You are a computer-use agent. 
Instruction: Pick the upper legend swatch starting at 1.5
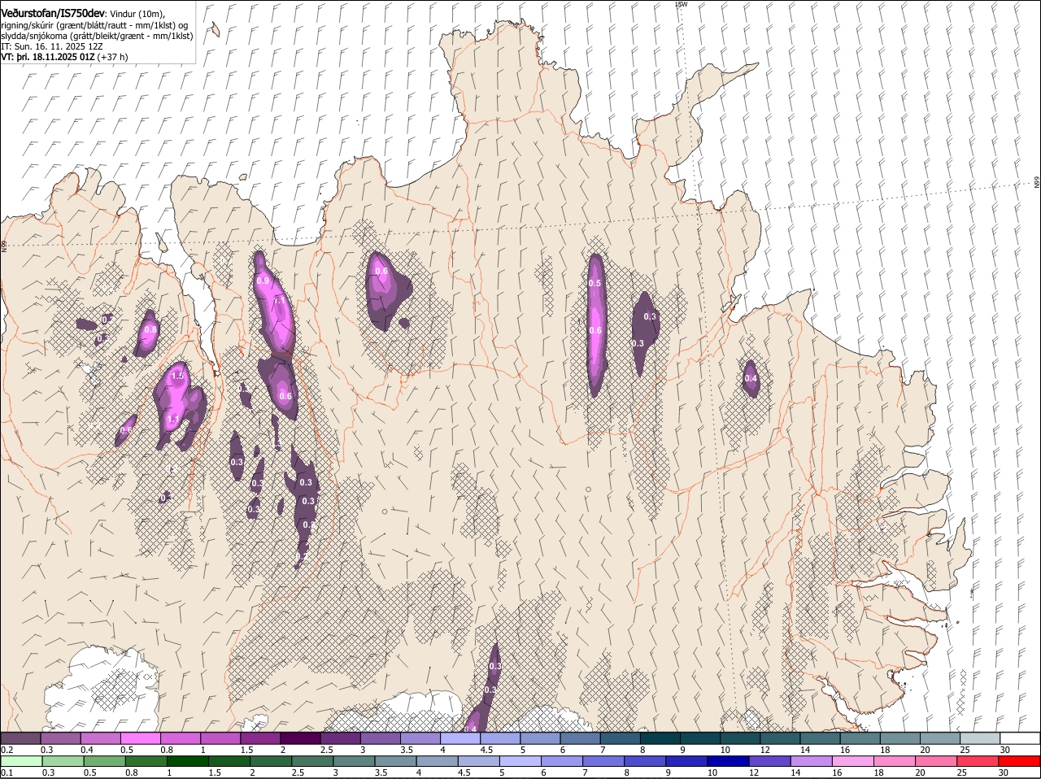click(x=260, y=738)
